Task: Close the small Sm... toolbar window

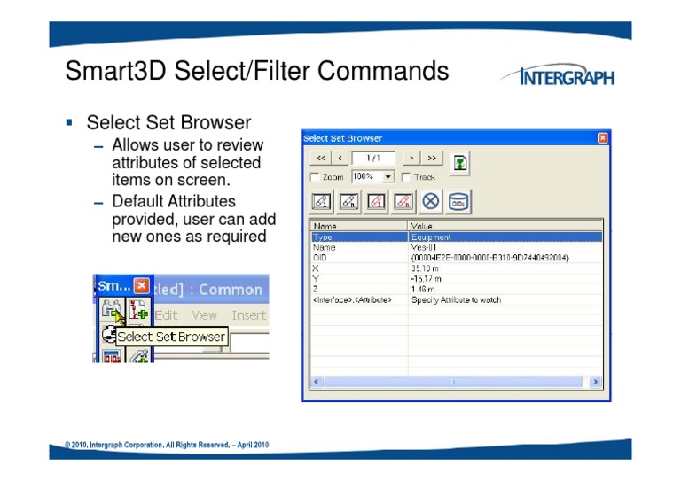Action: pos(142,286)
